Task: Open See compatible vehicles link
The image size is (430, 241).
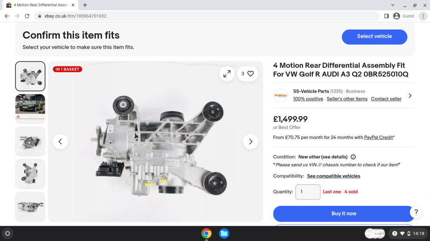Action: (x=334, y=176)
